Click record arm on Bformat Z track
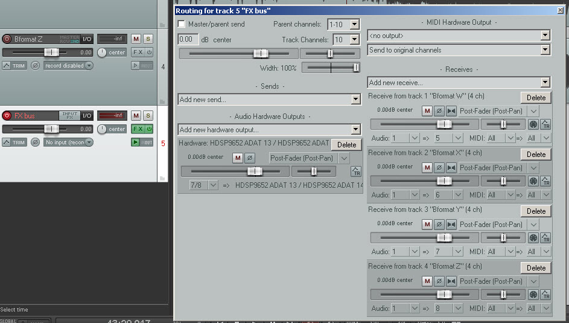569x323 pixels. tap(7, 39)
